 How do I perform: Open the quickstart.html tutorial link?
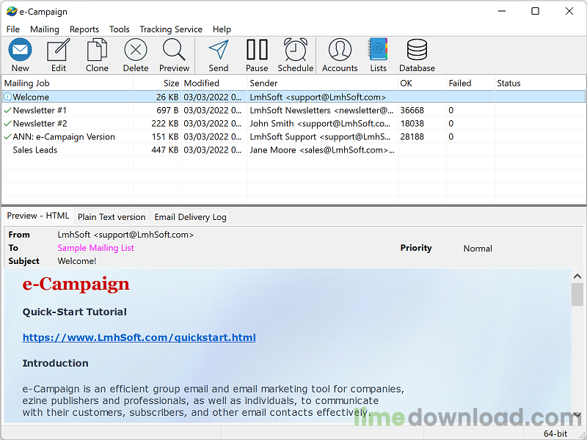point(139,337)
